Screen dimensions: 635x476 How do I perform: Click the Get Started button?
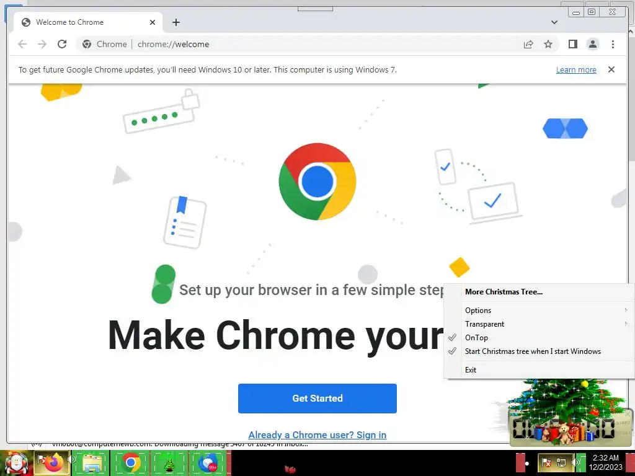[x=317, y=399]
